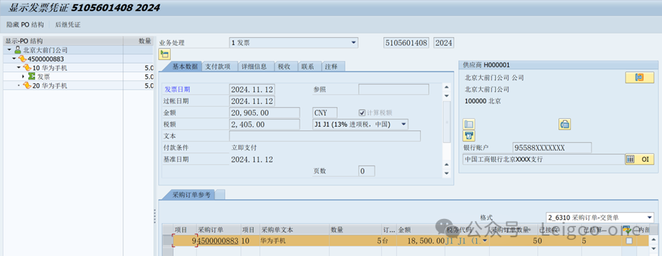This screenshot has height=256, width=662.
Task: Click the OI open items button
Action: coord(639,159)
